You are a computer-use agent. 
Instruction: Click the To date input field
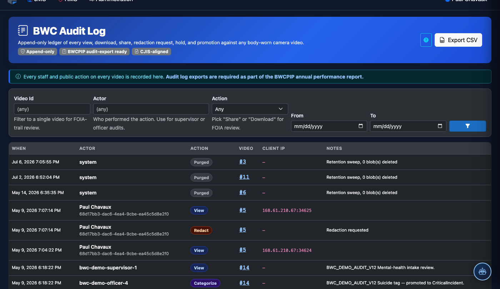[408, 126]
